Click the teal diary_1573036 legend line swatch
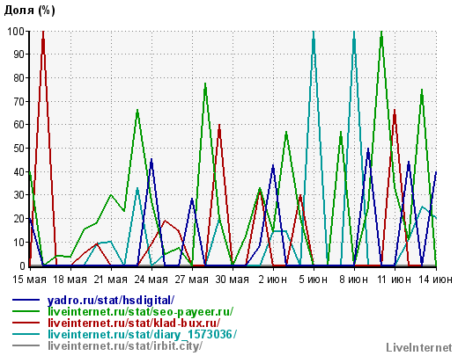This screenshot has width=458, height=356. point(26,334)
